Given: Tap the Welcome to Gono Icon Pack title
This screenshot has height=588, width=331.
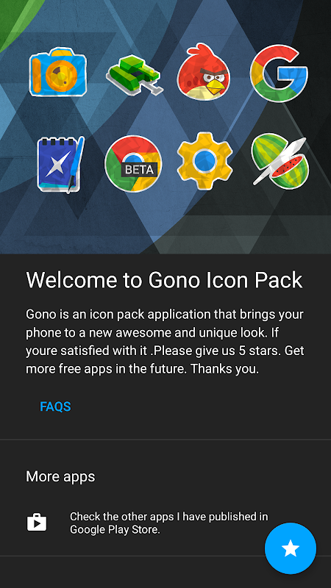Looking at the screenshot, I should [x=164, y=280].
